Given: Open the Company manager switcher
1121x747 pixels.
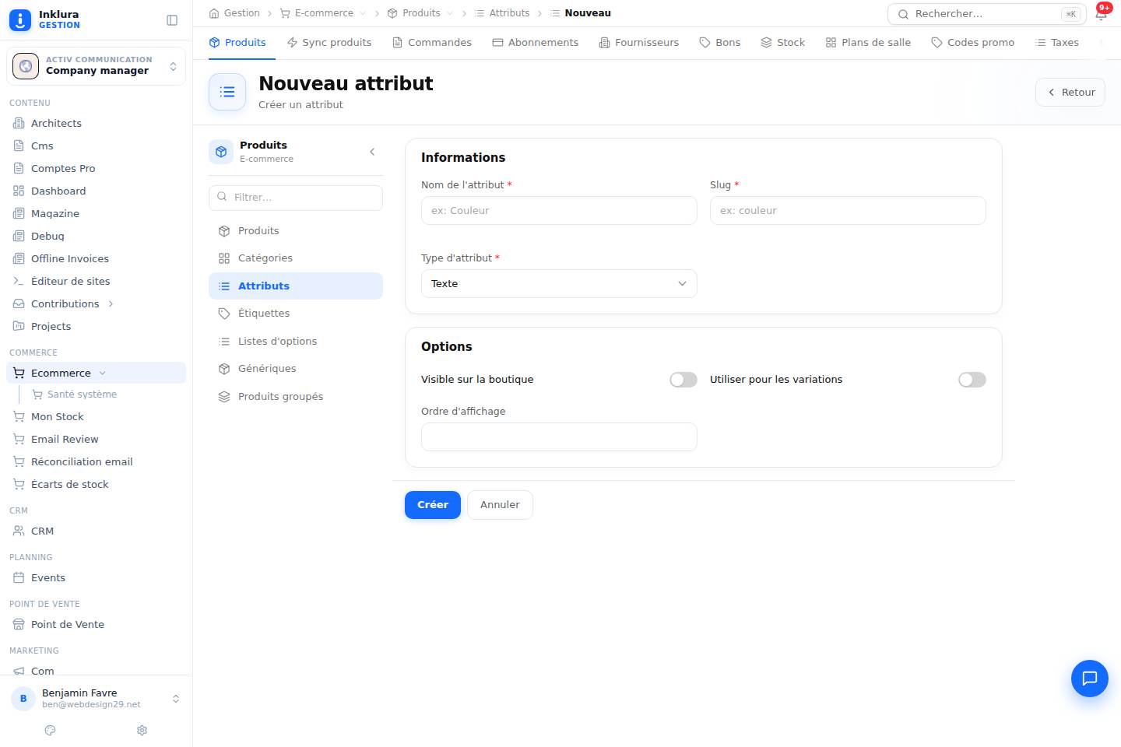Looking at the screenshot, I should coord(96,66).
